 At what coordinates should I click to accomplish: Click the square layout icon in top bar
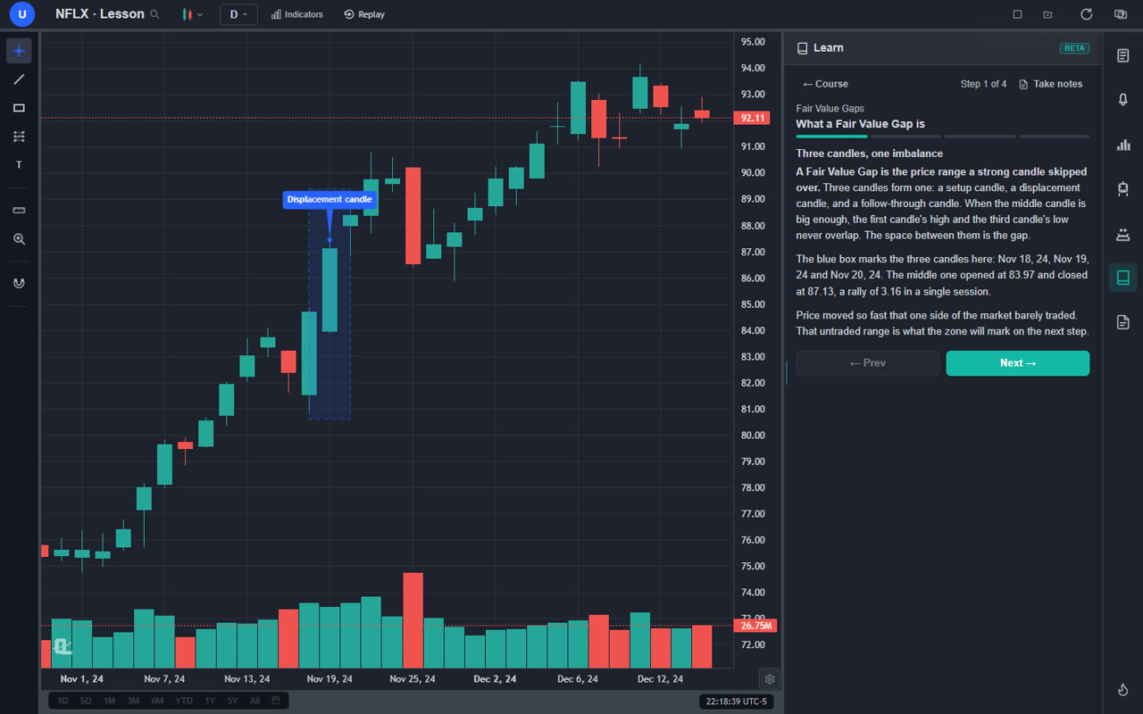pyautogui.click(x=1017, y=14)
